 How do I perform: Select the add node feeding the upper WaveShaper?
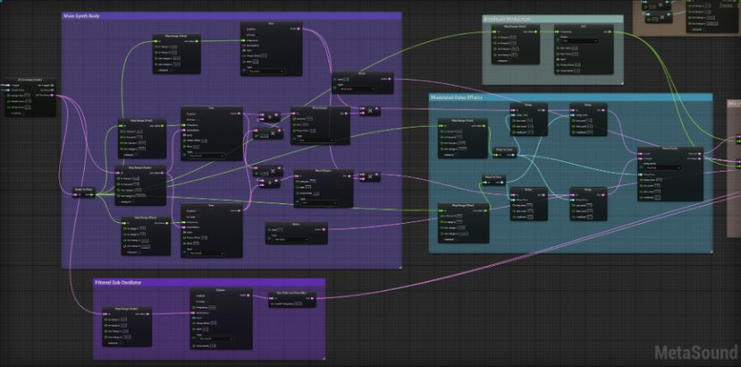269,117
